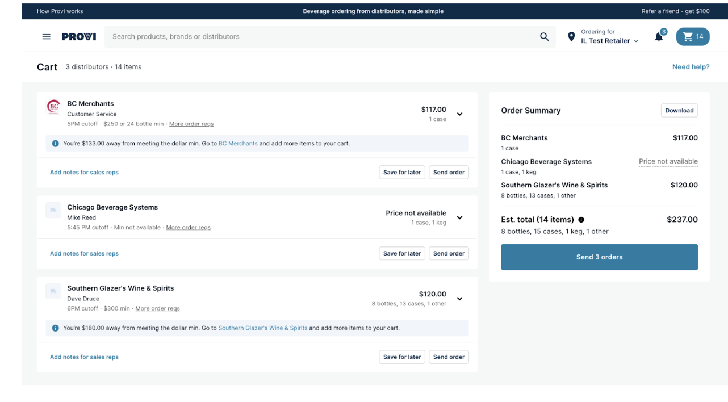The height and width of the screenshot is (402, 728).
Task: Expand the BC Merchants order details chevron
Action: point(460,114)
